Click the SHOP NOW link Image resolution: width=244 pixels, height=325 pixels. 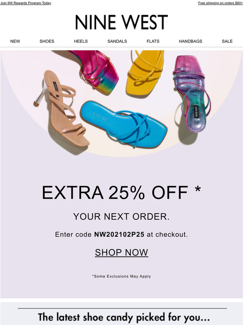coord(122,252)
